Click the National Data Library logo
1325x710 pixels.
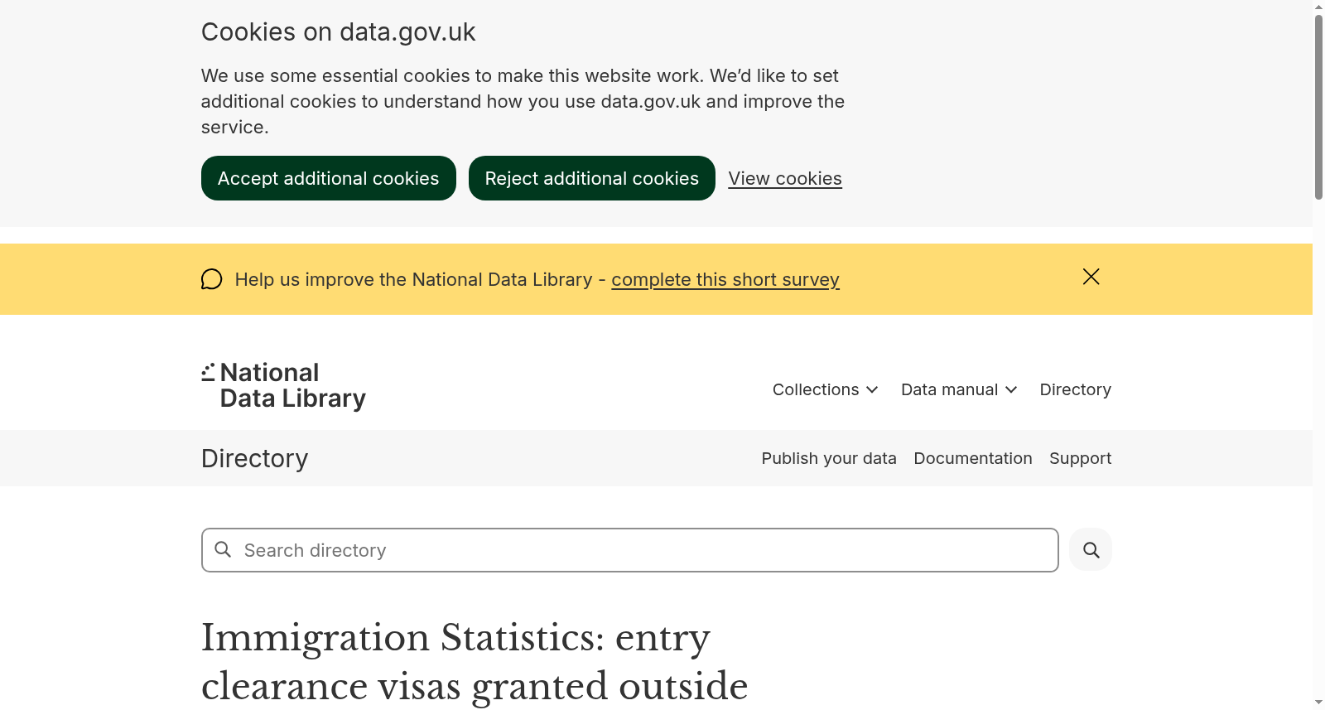(283, 386)
